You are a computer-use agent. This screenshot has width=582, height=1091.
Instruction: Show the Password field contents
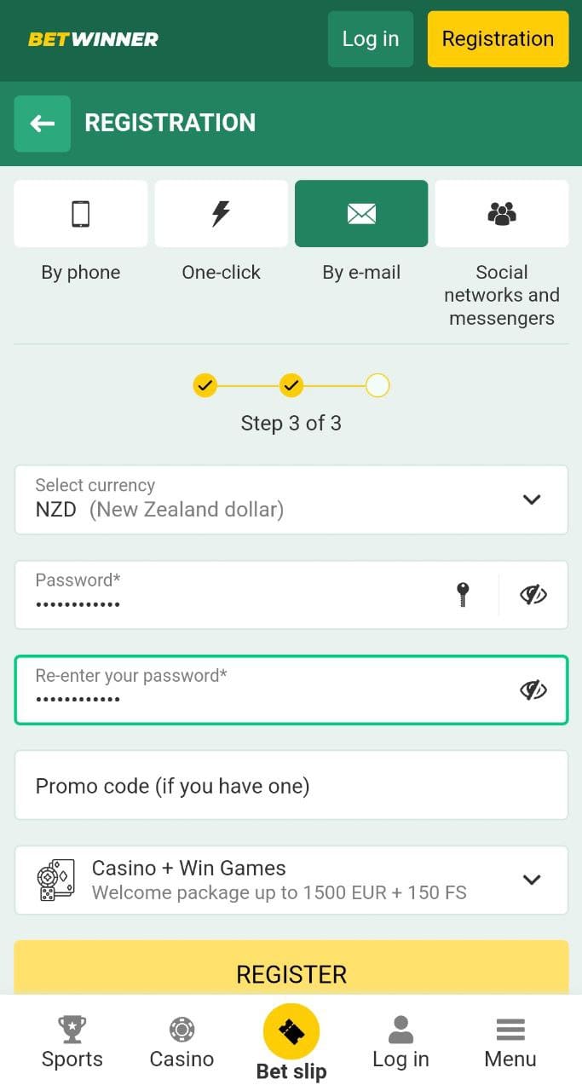point(533,594)
